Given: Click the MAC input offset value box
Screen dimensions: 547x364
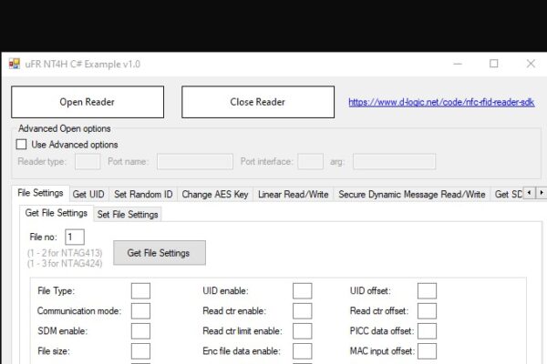Looking at the screenshot, I should pyautogui.click(x=427, y=351).
